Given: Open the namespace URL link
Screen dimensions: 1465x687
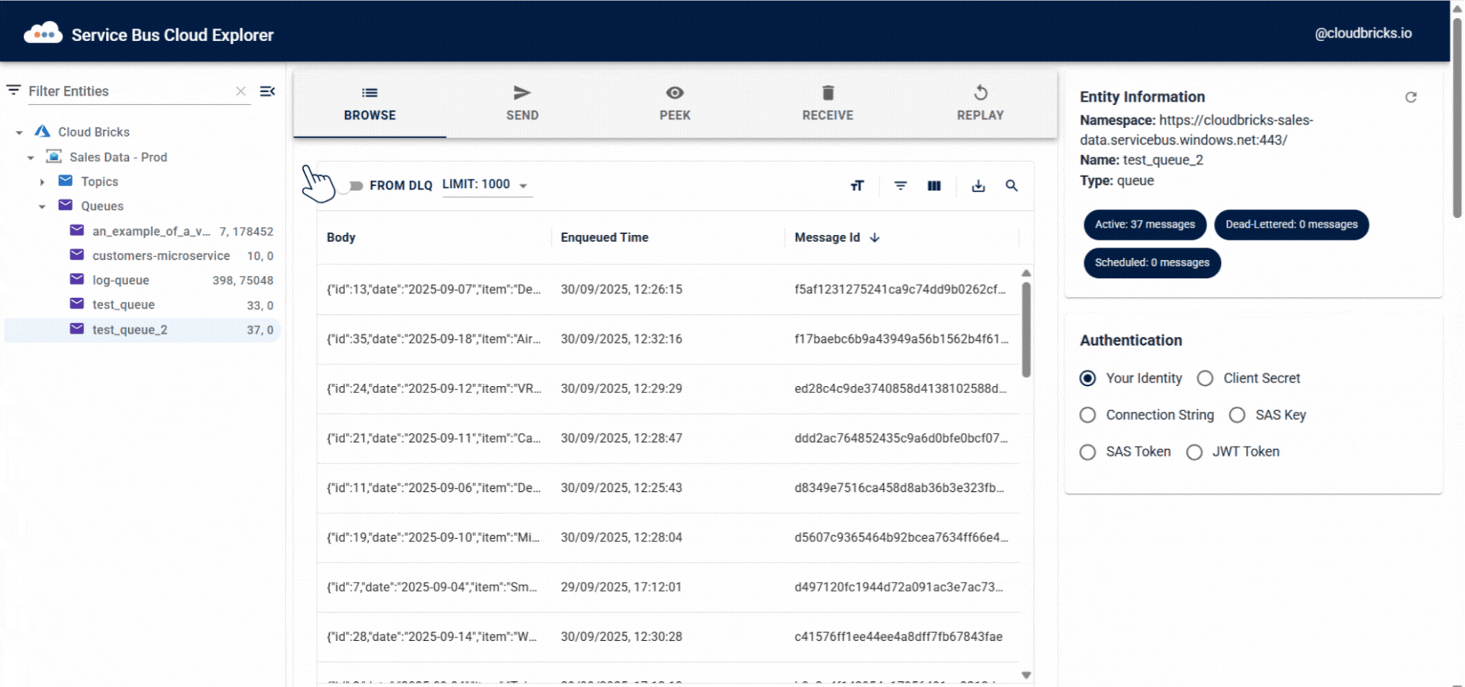Looking at the screenshot, I should click(1196, 130).
